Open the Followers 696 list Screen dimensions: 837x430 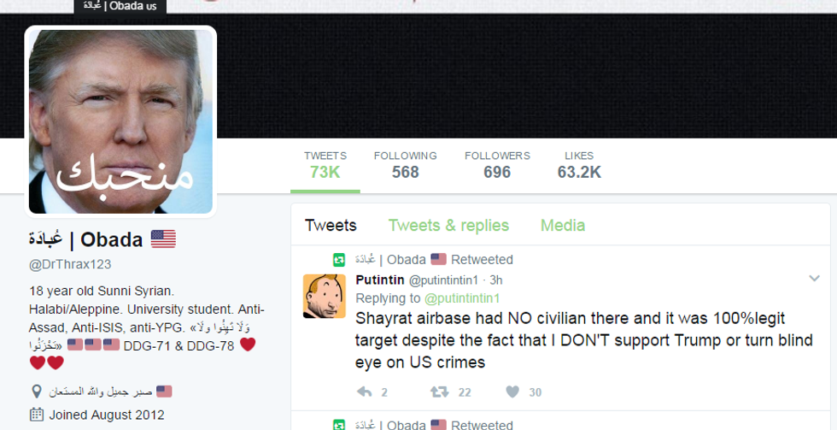[x=497, y=165]
